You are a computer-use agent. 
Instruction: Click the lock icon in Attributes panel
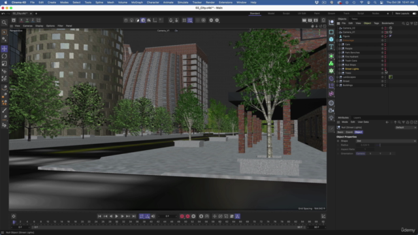408,122
